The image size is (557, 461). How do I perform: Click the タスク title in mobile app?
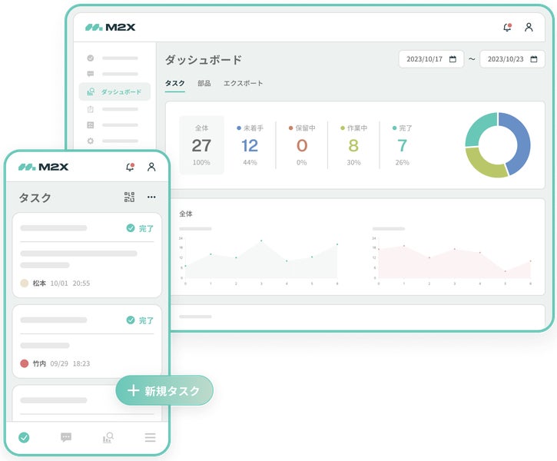coord(35,197)
